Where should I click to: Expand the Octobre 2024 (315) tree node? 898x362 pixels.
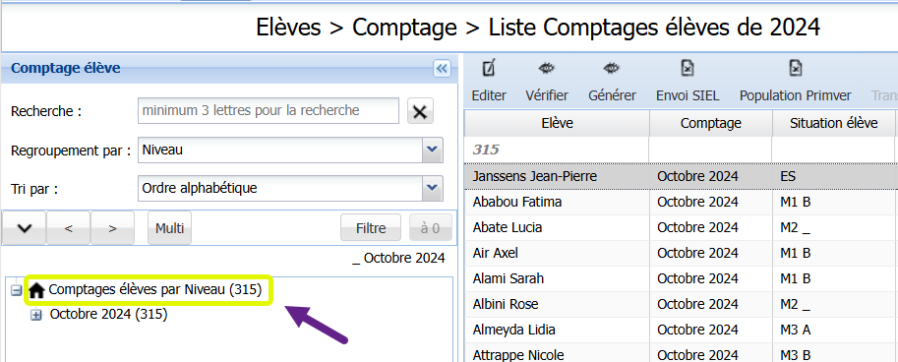[36, 315]
